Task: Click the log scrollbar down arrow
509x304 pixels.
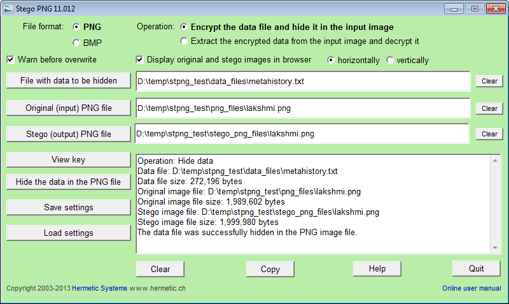Action: pyautogui.click(x=495, y=248)
